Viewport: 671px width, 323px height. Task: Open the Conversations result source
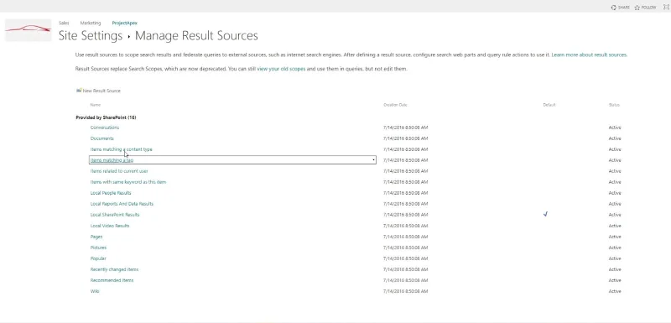tap(105, 128)
